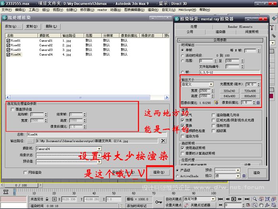Click the 输出路径 browse ... button
Viewport: 278px width, 209px height.
pos(30,141)
